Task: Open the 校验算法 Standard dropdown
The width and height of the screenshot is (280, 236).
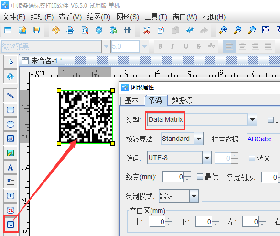Action: 199,139
